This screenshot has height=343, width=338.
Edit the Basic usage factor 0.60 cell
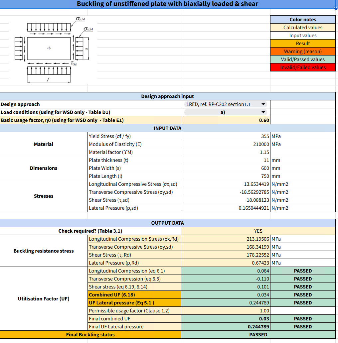click(225, 120)
